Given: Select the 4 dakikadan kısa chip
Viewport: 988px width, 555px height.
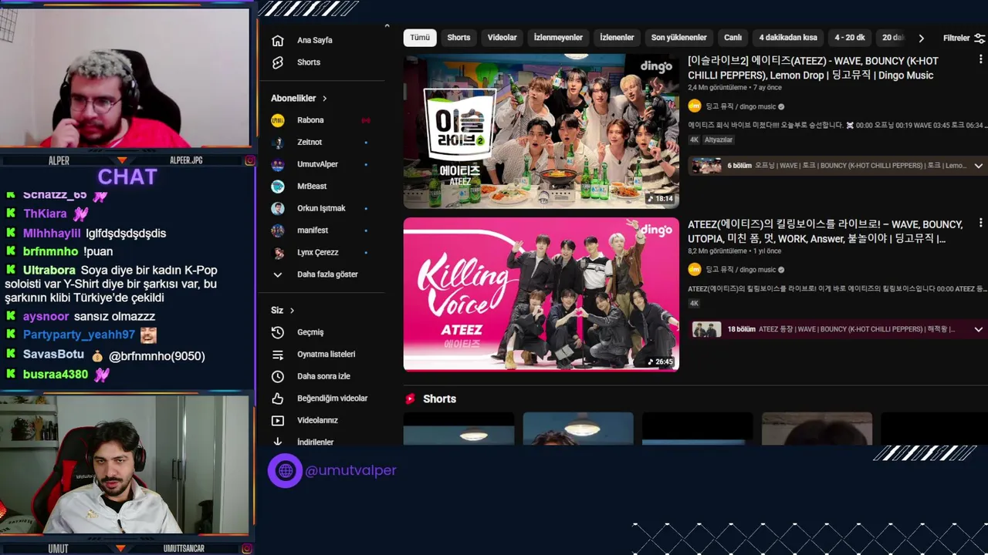Looking at the screenshot, I should point(788,38).
